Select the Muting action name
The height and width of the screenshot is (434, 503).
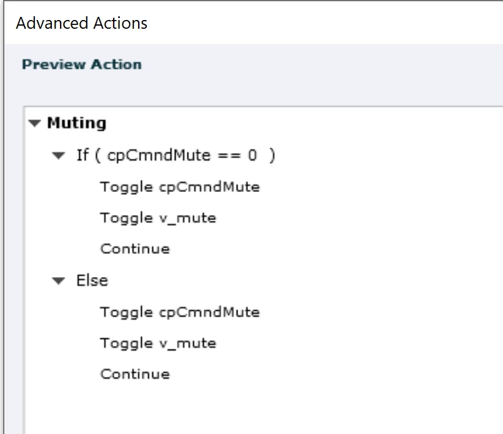tap(76, 123)
